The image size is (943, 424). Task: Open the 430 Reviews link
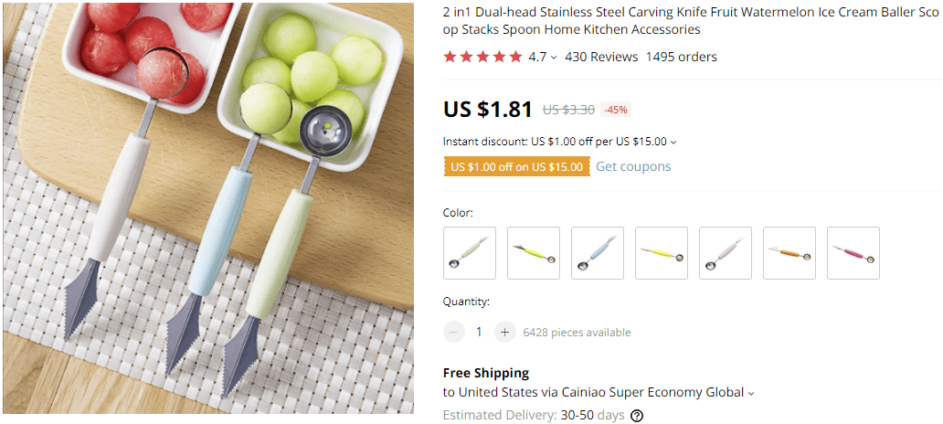[601, 57]
